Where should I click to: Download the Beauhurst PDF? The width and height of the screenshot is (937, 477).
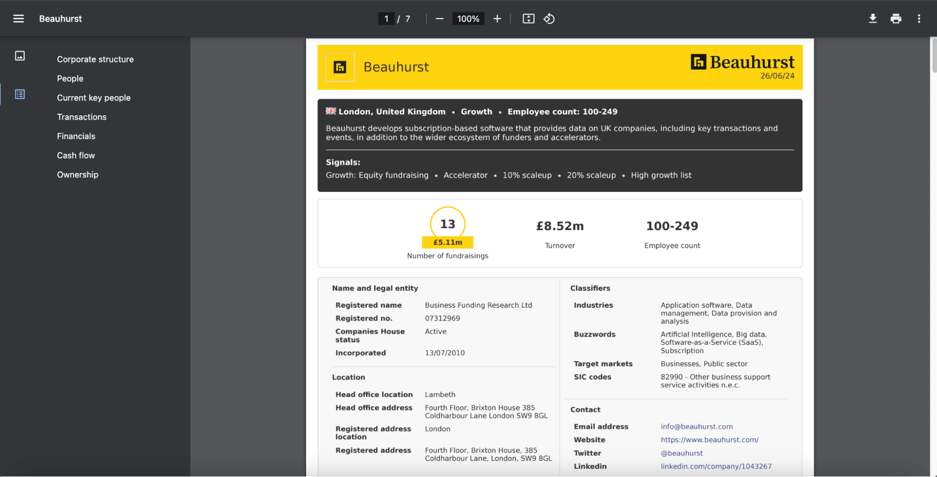click(873, 19)
